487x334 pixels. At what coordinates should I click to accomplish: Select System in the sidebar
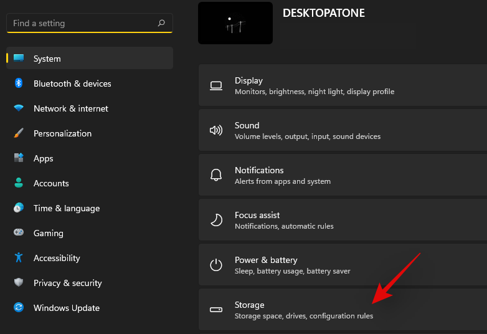coord(47,59)
